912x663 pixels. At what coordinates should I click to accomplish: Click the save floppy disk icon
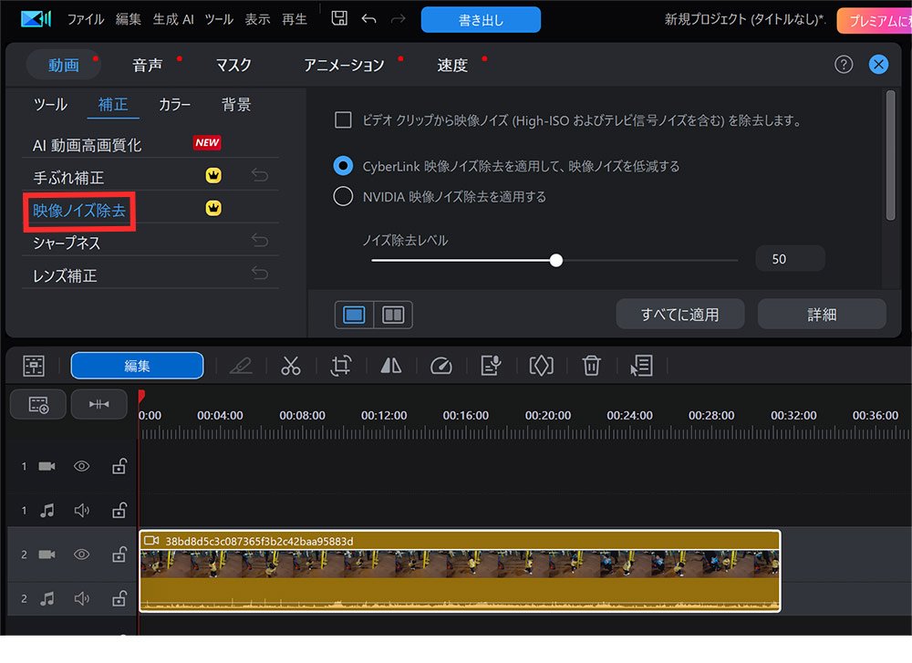click(x=339, y=19)
